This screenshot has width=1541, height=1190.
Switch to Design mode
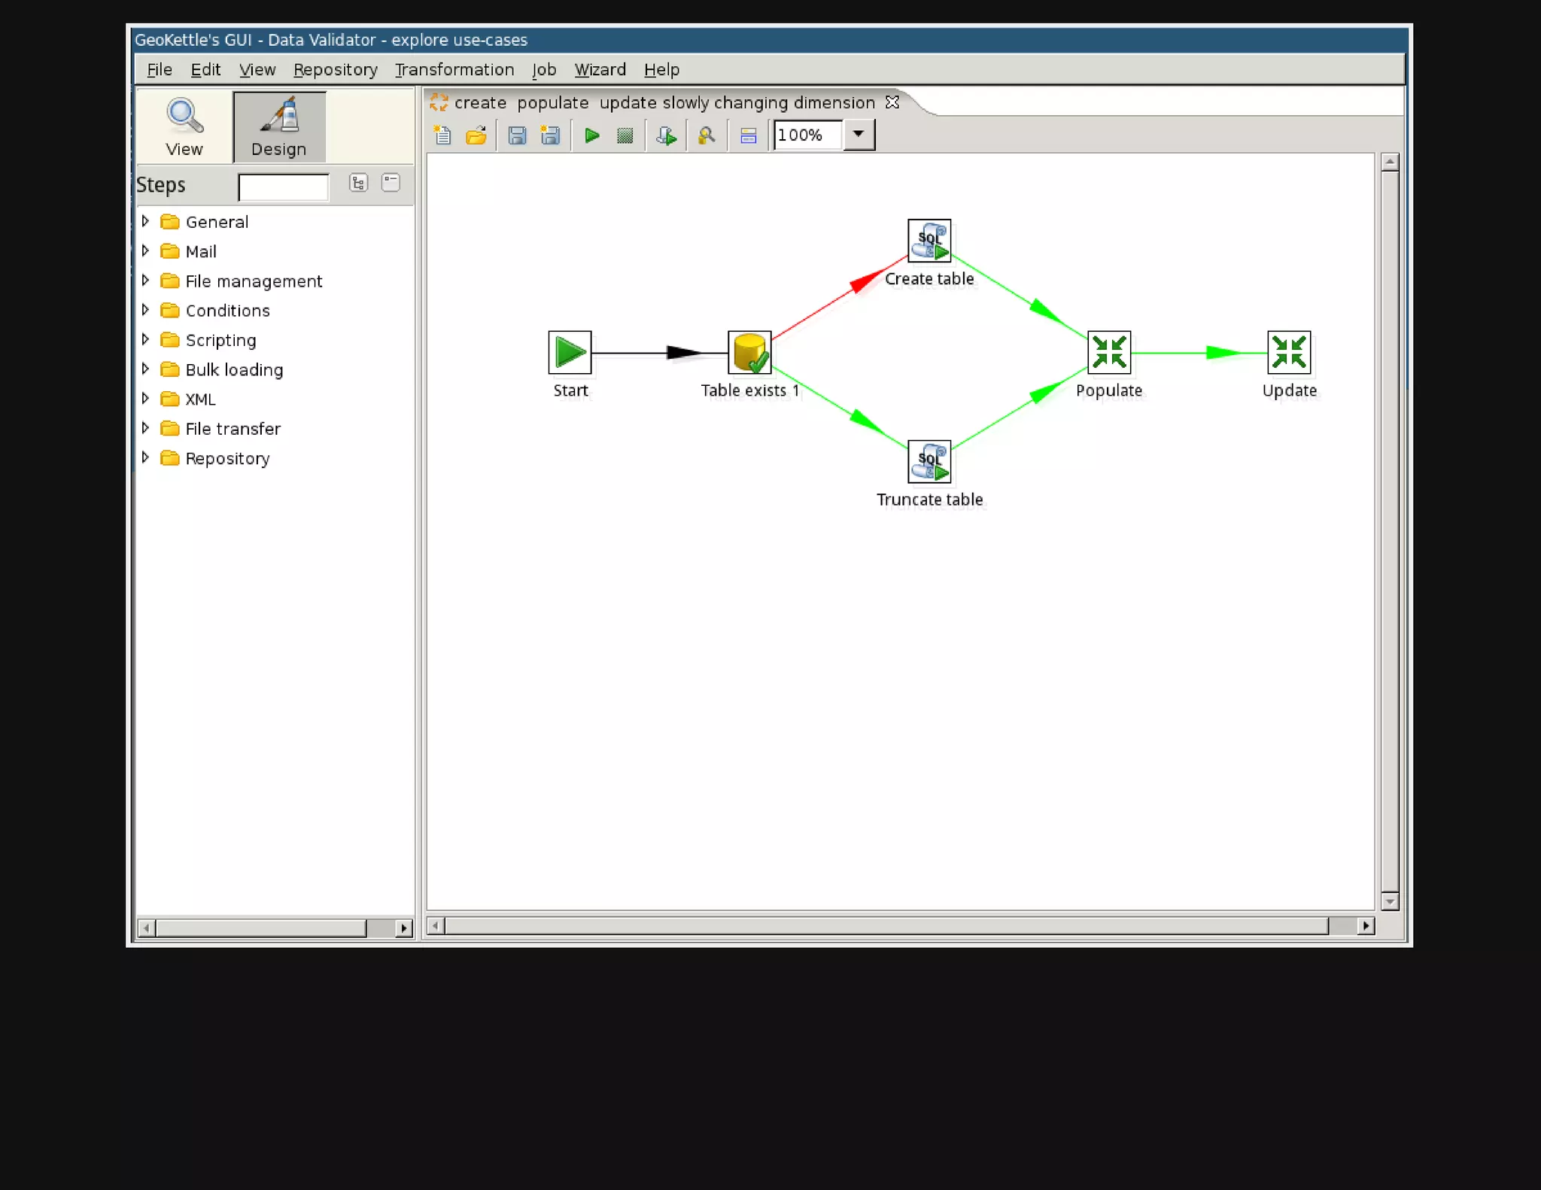pos(279,126)
